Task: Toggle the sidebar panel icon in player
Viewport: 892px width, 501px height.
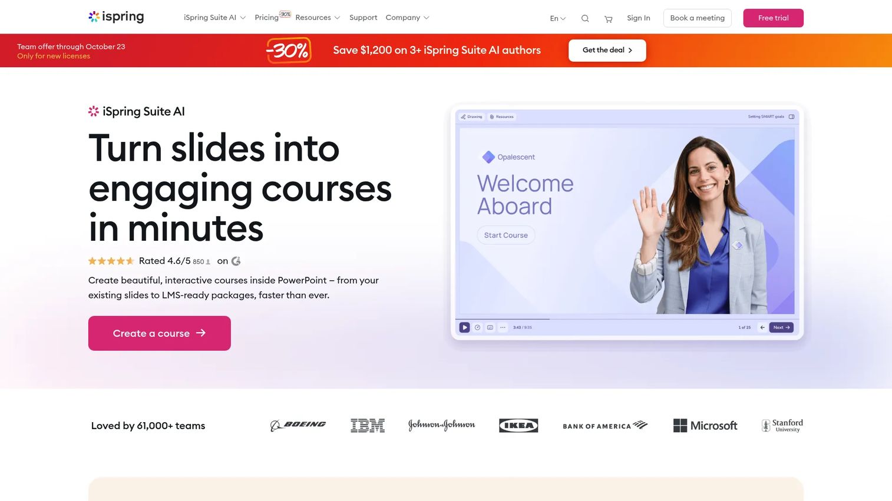Action: point(791,117)
